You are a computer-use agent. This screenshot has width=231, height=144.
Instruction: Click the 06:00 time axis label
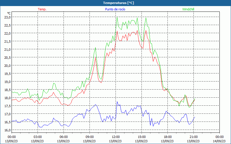click(x=64, y=137)
